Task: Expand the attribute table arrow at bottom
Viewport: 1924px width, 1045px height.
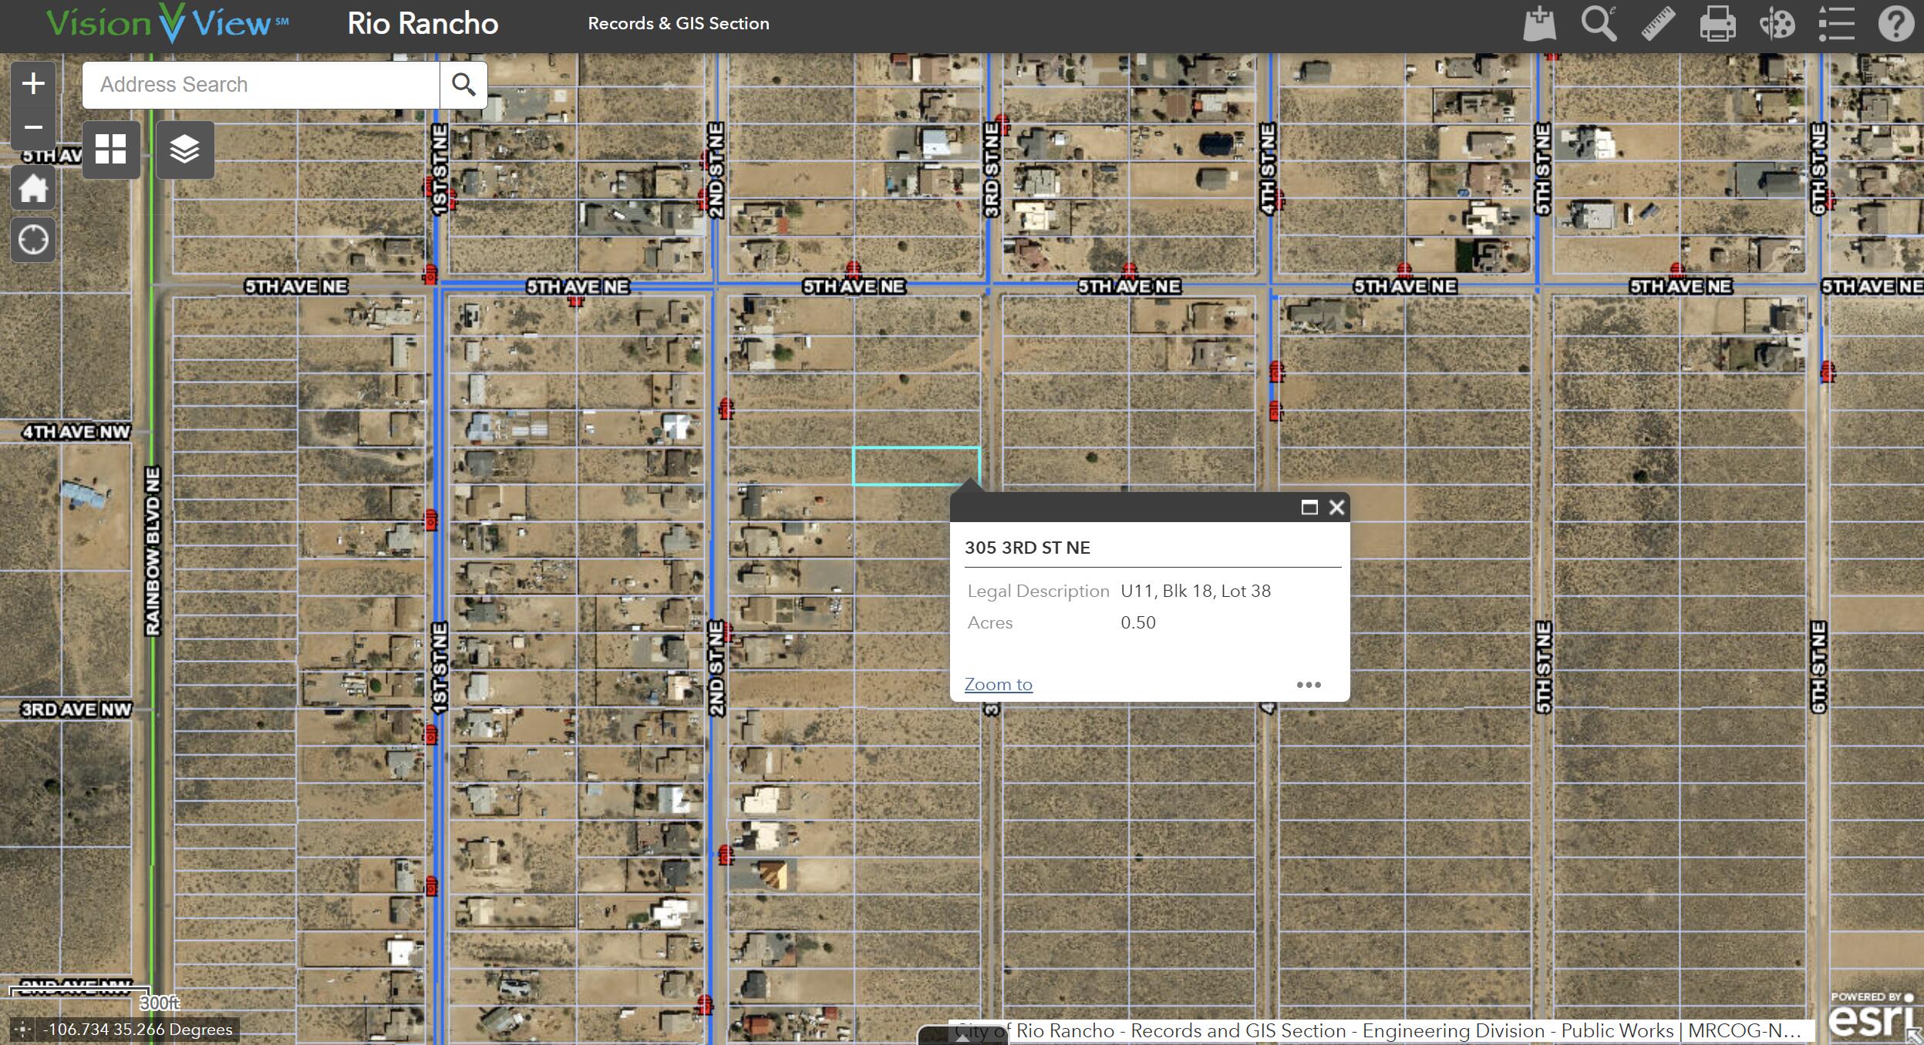Action: pos(962,1037)
